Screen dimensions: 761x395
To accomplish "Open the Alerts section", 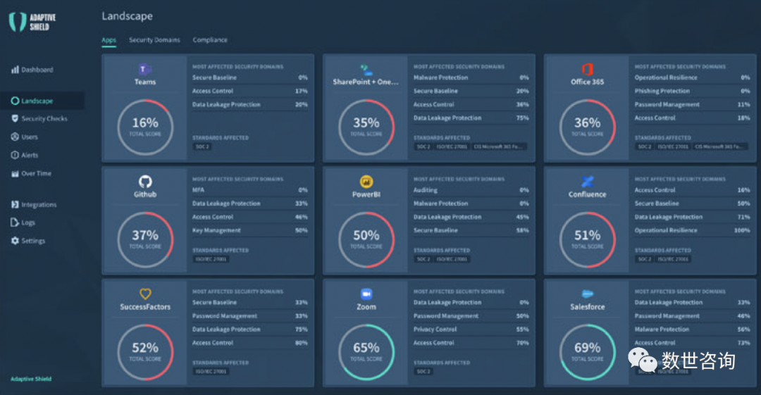I will pyautogui.click(x=24, y=155).
